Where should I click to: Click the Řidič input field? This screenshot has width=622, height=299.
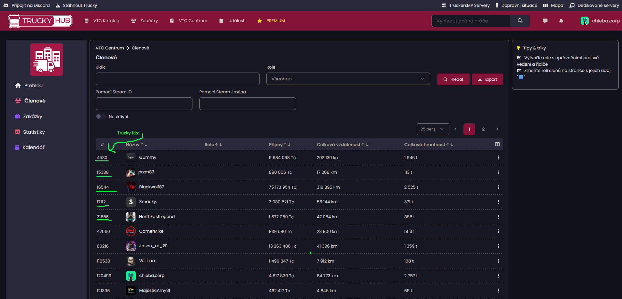click(x=177, y=79)
